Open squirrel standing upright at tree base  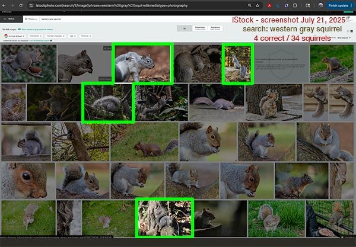pos(274,102)
